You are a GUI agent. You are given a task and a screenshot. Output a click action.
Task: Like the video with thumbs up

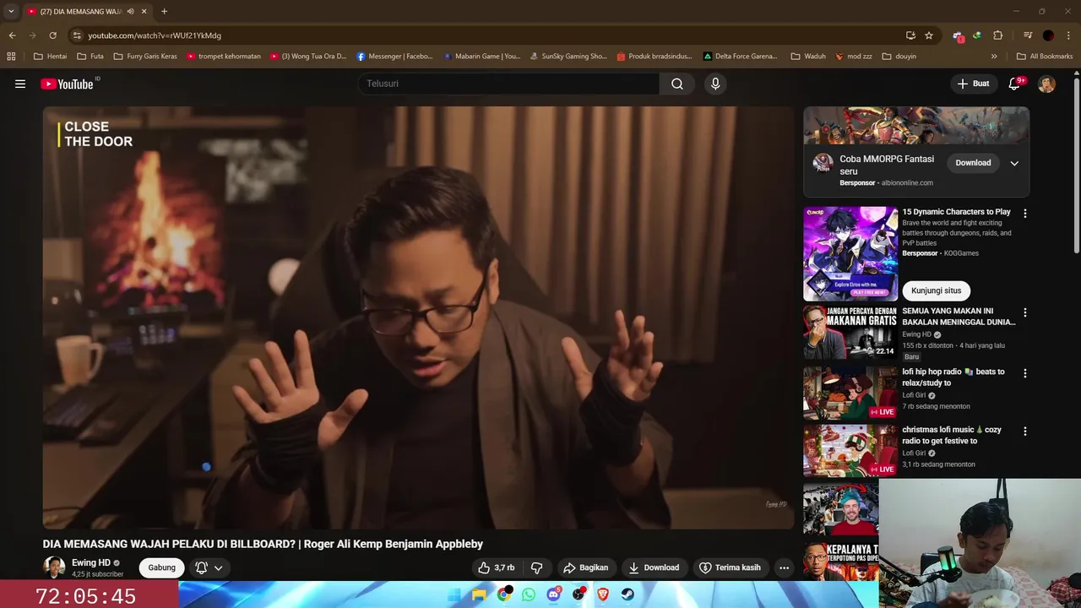[496, 567]
